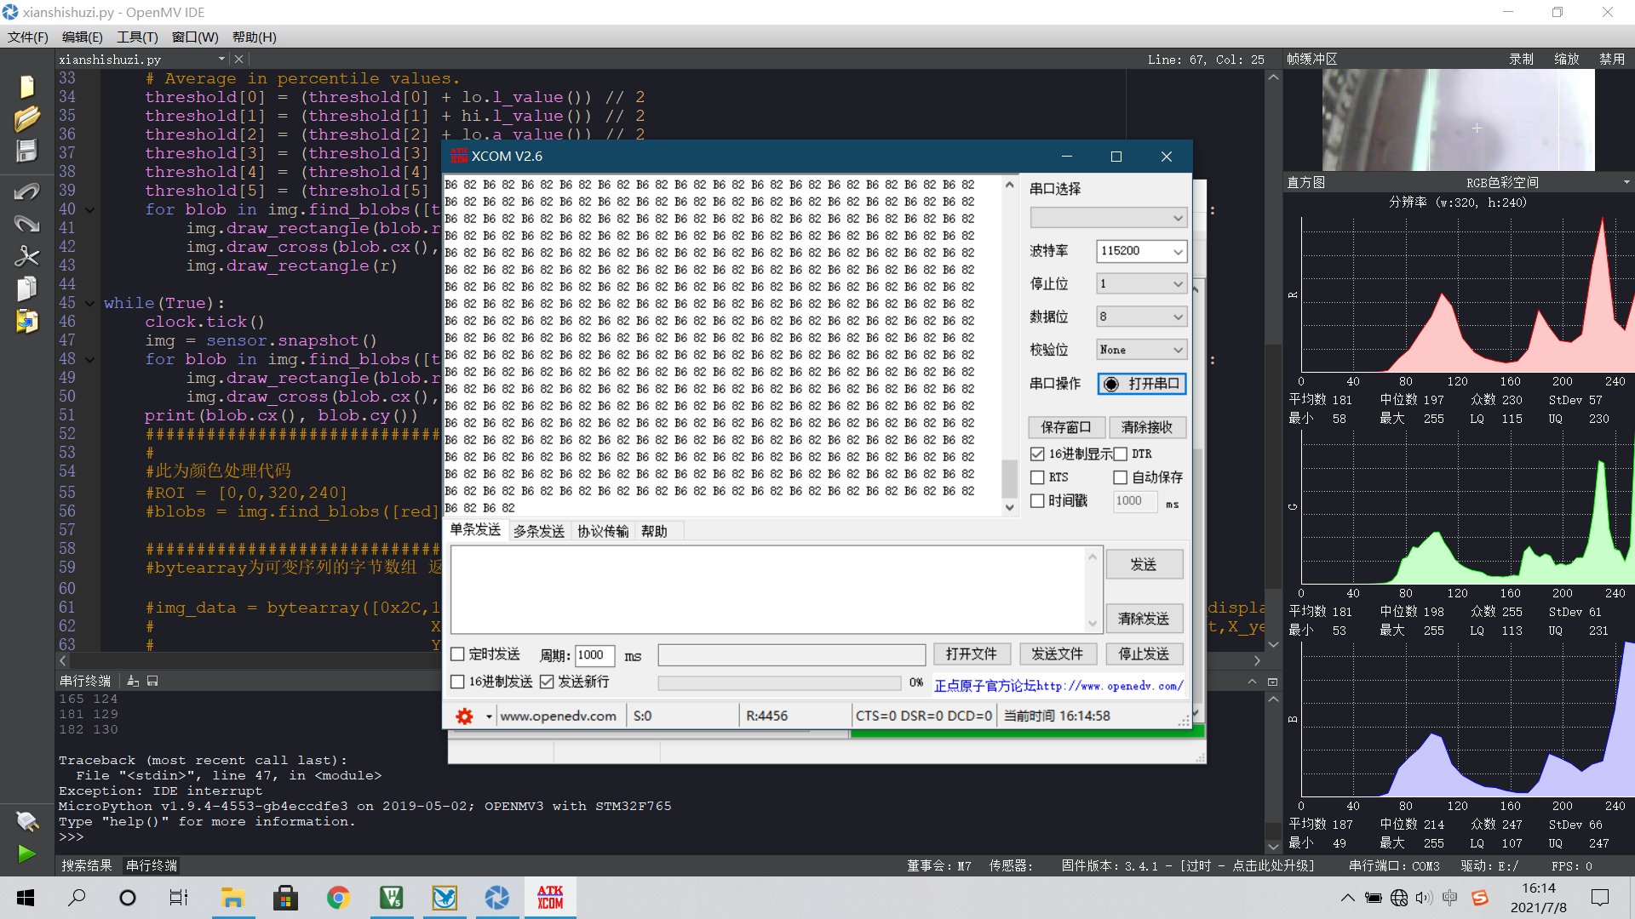Open the 工具(T) menu
This screenshot has height=919, width=1635.
click(136, 37)
